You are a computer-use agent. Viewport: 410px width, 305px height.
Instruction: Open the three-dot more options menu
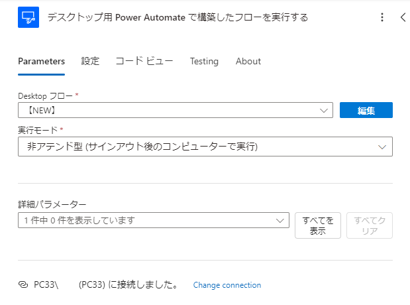pos(382,18)
